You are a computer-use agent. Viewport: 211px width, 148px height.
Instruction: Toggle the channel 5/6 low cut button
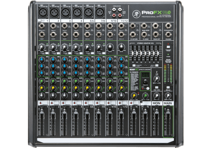click(92, 53)
